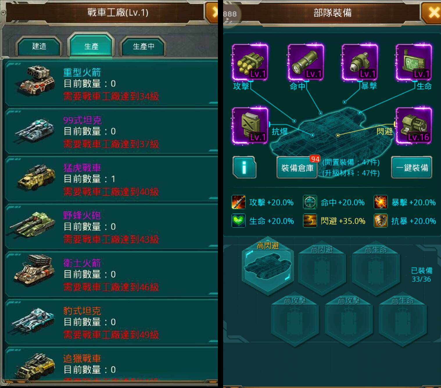Switch to the 建造 tab
The height and width of the screenshot is (388, 441).
click(39, 46)
